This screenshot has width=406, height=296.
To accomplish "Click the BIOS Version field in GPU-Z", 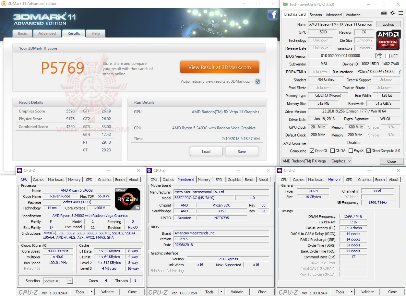I will point(340,56).
